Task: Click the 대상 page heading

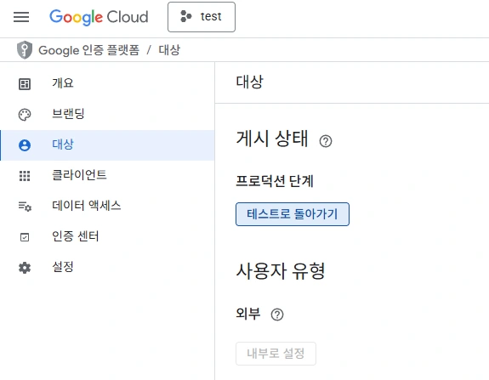Action: pos(249,82)
